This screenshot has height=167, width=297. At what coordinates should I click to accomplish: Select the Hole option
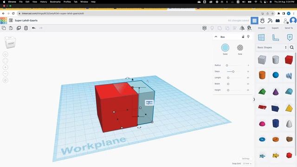[240, 48]
